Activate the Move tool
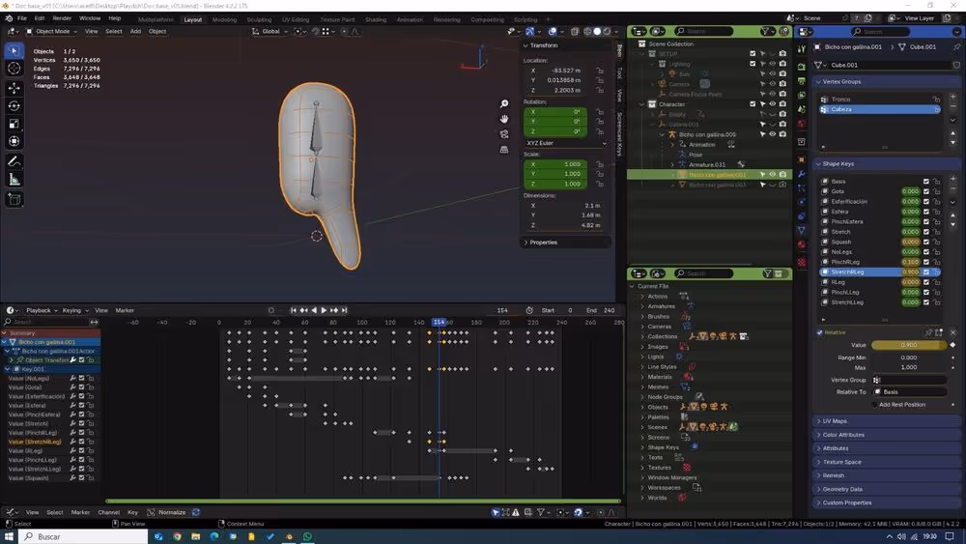 point(14,88)
